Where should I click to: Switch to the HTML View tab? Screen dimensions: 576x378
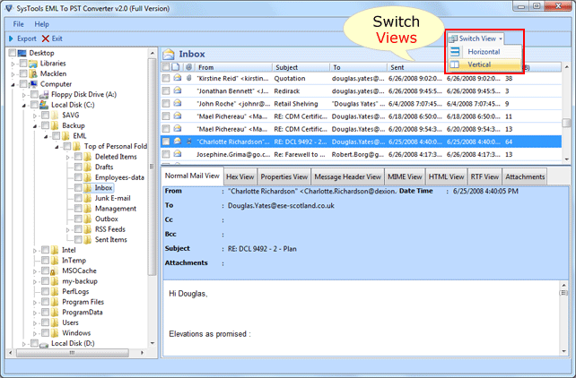point(446,176)
